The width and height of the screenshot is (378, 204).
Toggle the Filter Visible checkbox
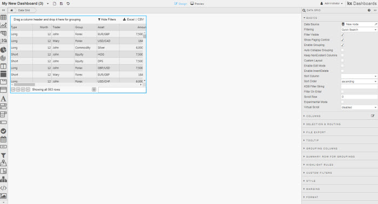tap(342, 35)
